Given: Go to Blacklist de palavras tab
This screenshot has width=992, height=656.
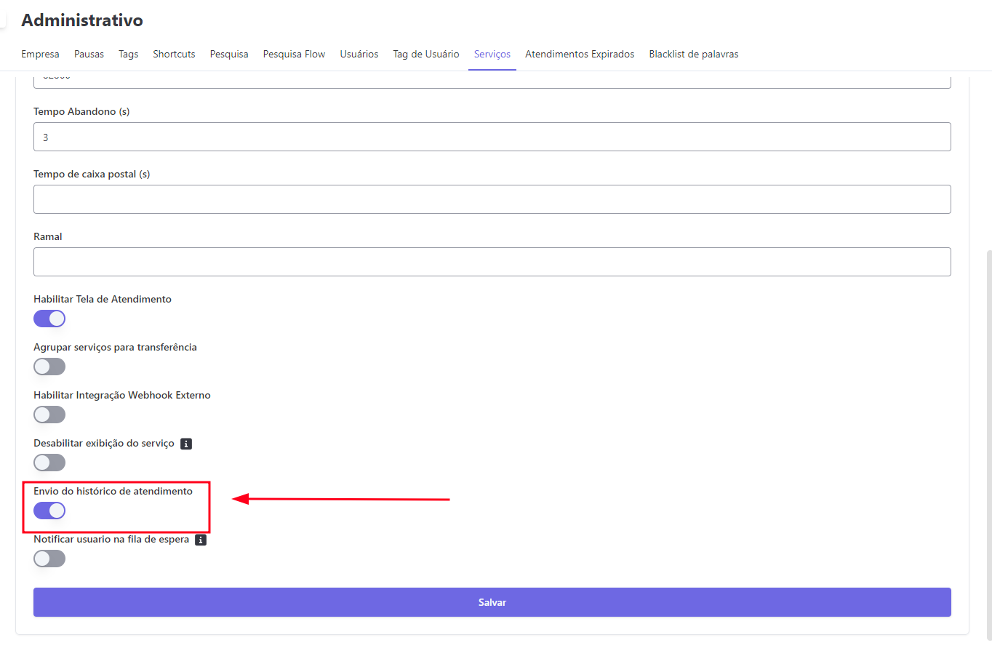Looking at the screenshot, I should click(694, 54).
